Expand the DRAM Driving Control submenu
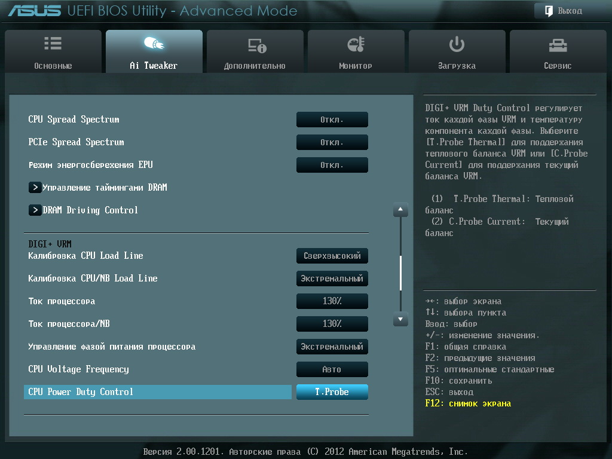 tap(90, 210)
